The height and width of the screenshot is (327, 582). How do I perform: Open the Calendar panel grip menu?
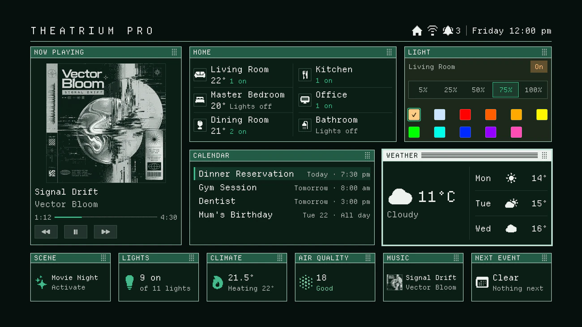367,155
